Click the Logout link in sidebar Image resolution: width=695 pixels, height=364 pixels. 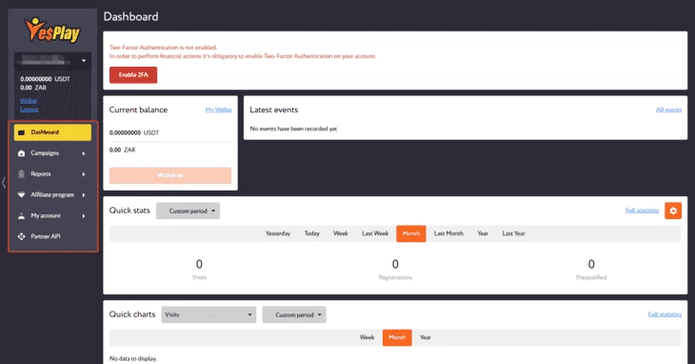click(x=30, y=110)
